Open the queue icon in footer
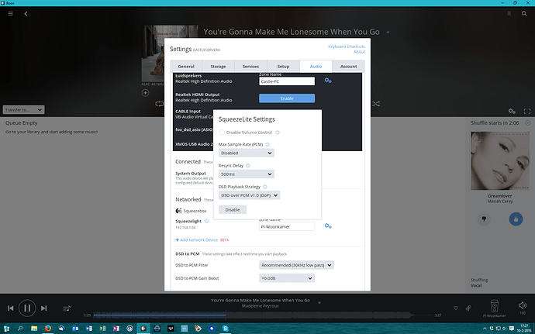The height and width of the screenshot is (334, 535). pyautogui.click(x=67, y=308)
